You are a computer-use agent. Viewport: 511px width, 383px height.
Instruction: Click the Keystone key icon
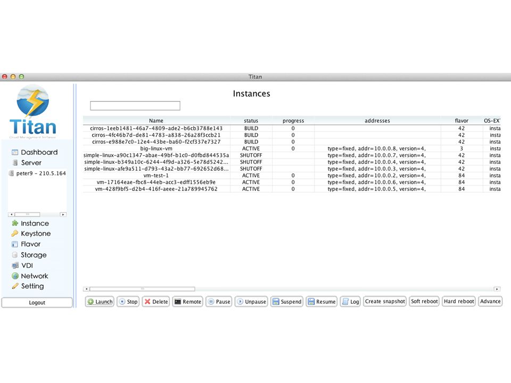tap(15, 234)
